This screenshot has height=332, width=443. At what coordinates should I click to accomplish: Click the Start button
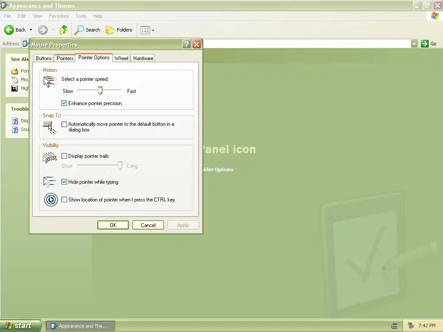point(20,326)
